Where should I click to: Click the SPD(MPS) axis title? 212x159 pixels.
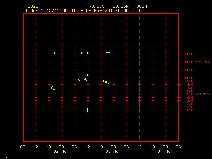click(x=202, y=94)
